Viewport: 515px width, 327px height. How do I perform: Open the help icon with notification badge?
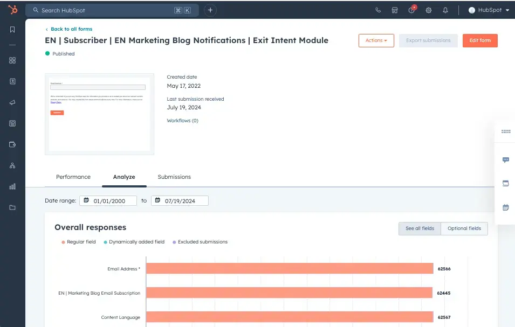pyautogui.click(x=412, y=10)
